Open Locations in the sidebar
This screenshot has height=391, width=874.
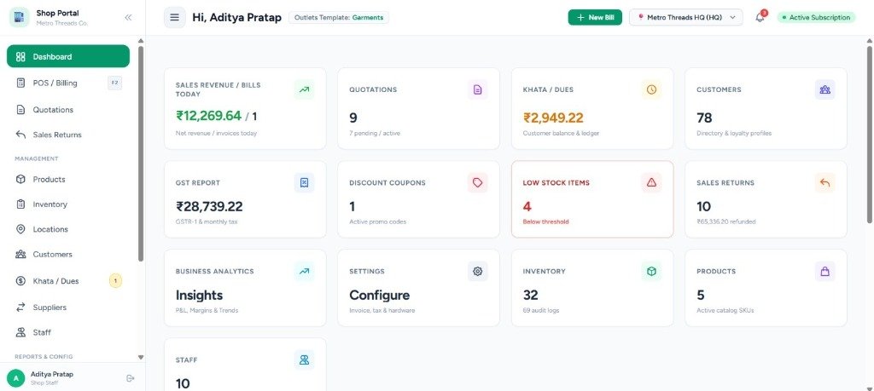point(68,229)
